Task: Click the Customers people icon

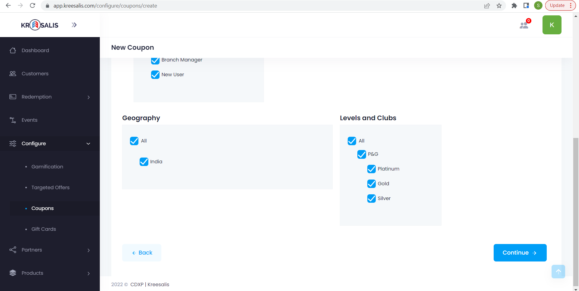Action: 13,74
